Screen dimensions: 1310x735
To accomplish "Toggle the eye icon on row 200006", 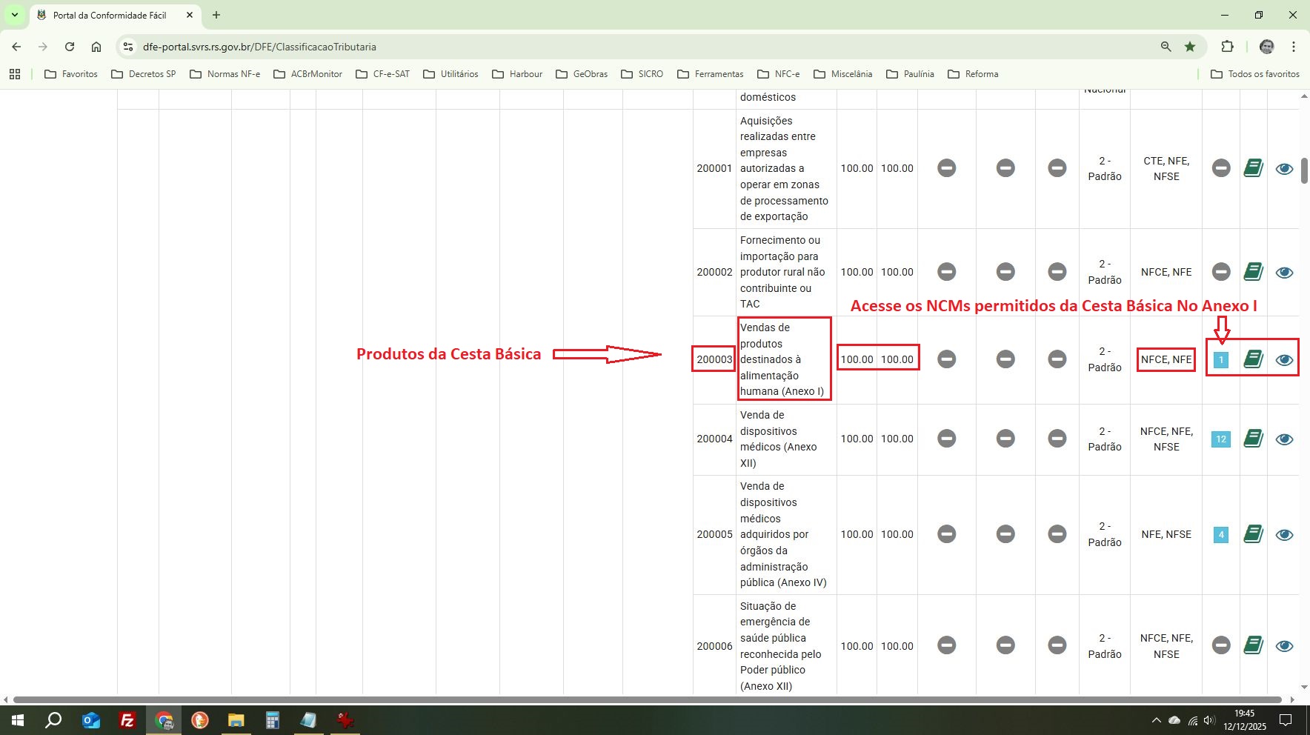I will pyautogui.click(x=1286, y=645).
